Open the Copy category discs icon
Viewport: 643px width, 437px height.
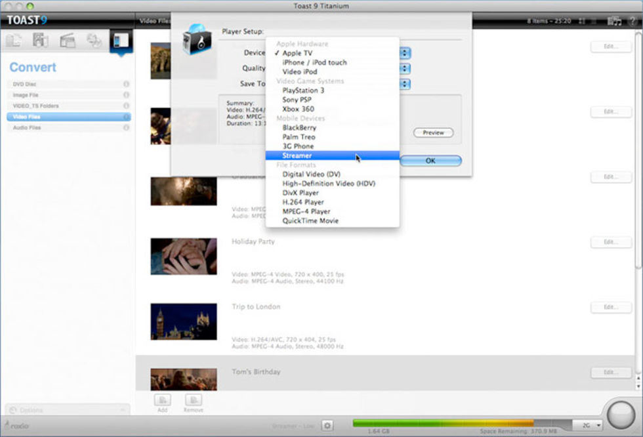tap(94, 41)
